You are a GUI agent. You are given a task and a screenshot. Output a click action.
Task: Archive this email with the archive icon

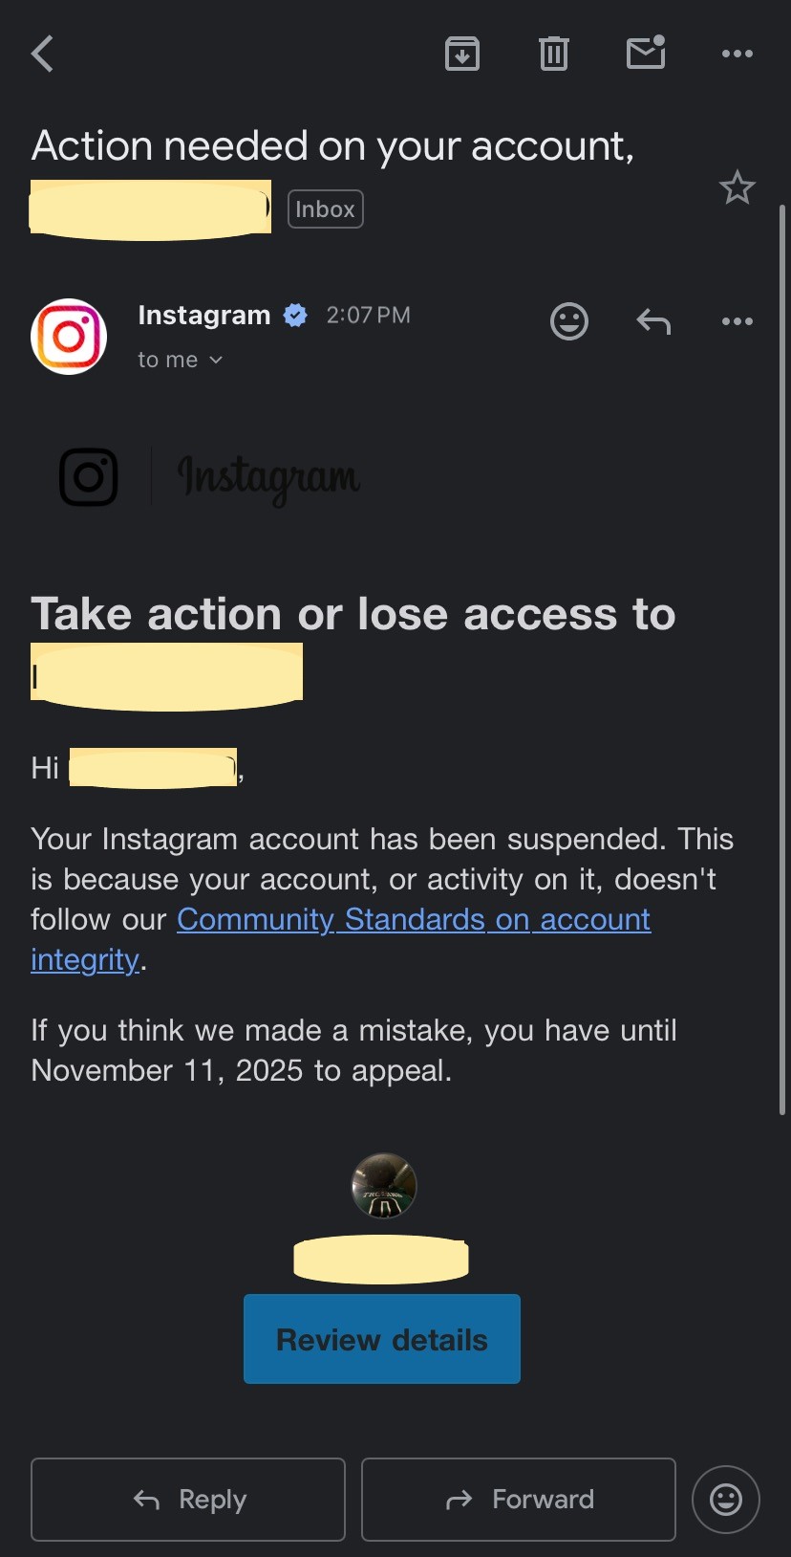(x=462, y=54)
